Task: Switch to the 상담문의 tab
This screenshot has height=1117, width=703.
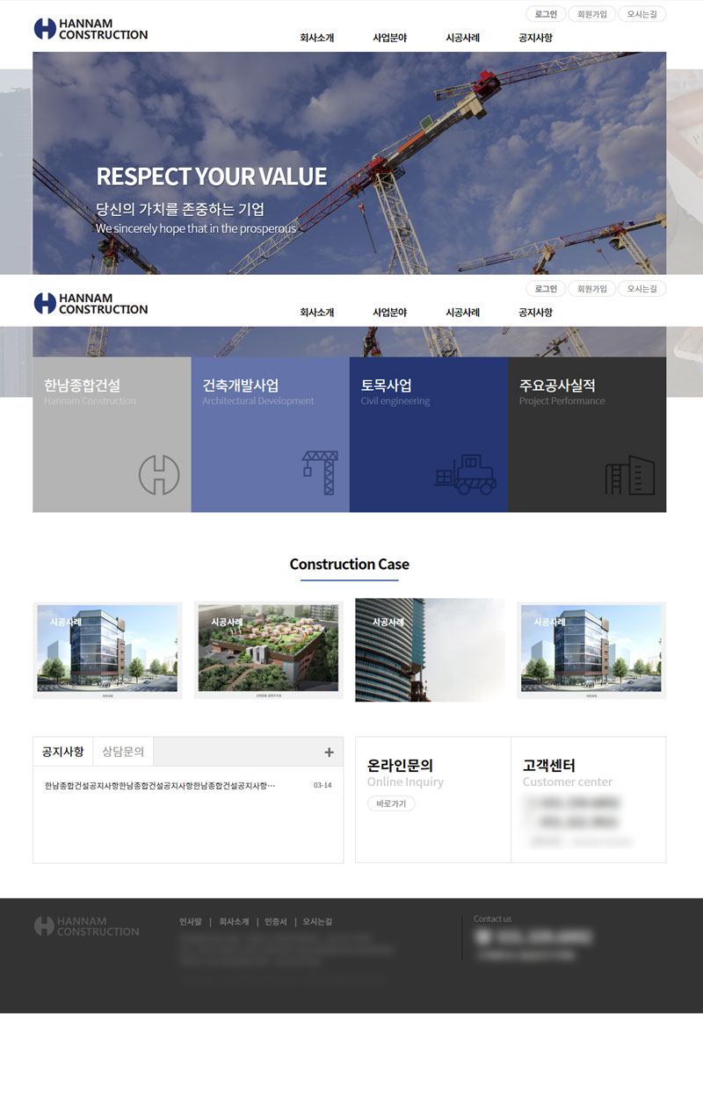Action: [x=123, y=752]
